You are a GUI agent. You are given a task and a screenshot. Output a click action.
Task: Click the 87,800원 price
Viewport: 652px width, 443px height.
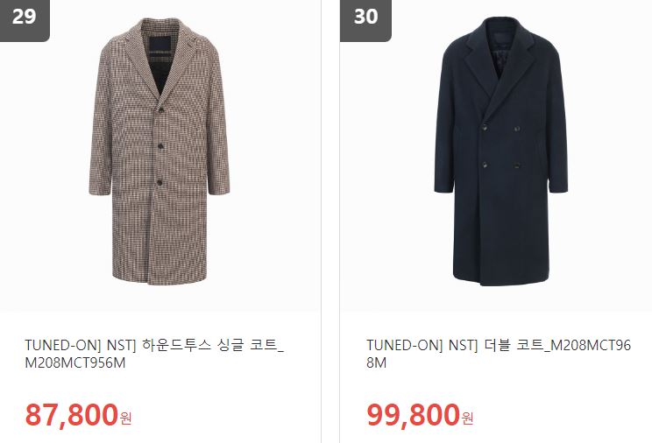pyautogui.click(x=78, y=415)
